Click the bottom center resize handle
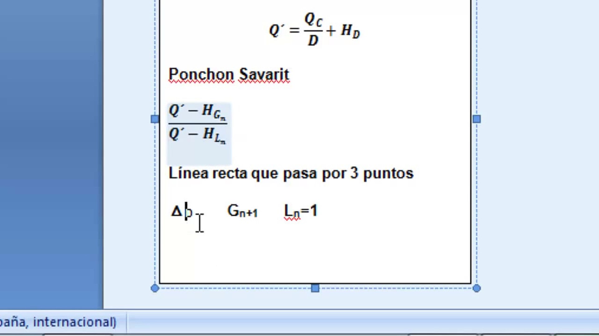Image resolution: width=599 pixels, height=336 pixels. 315,288
